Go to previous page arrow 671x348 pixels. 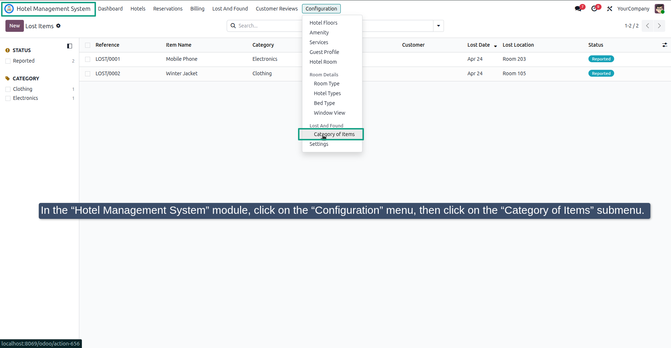click(x=647, y=26)
